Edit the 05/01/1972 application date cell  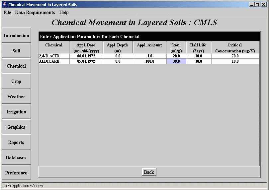click(x=86, y=61)
